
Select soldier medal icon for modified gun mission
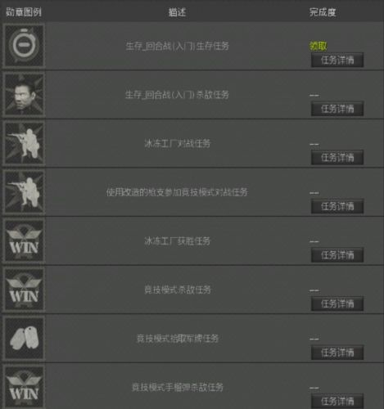(24, 192)
